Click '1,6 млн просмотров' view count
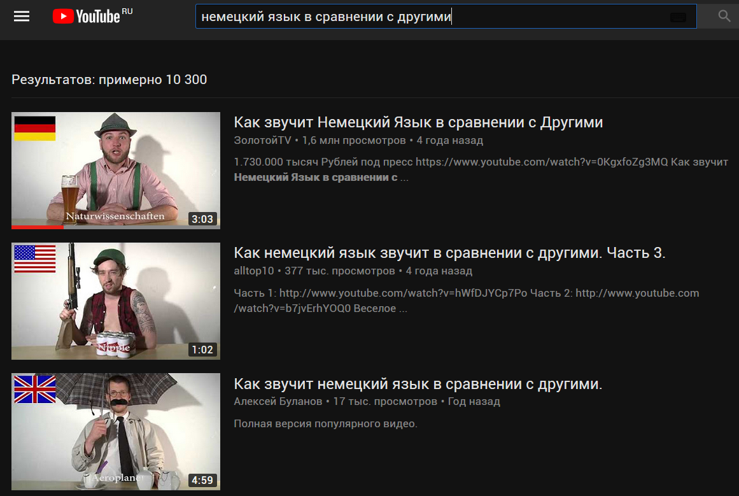 pos(354,141)
